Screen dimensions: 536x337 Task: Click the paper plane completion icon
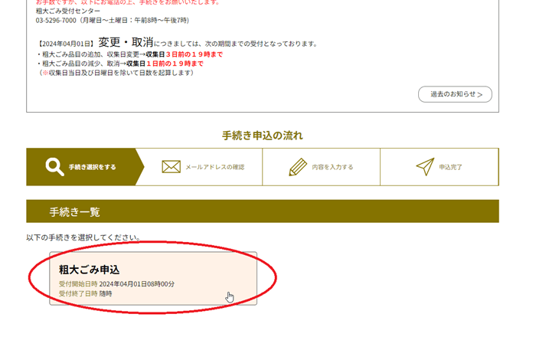(x=425, y=167)
